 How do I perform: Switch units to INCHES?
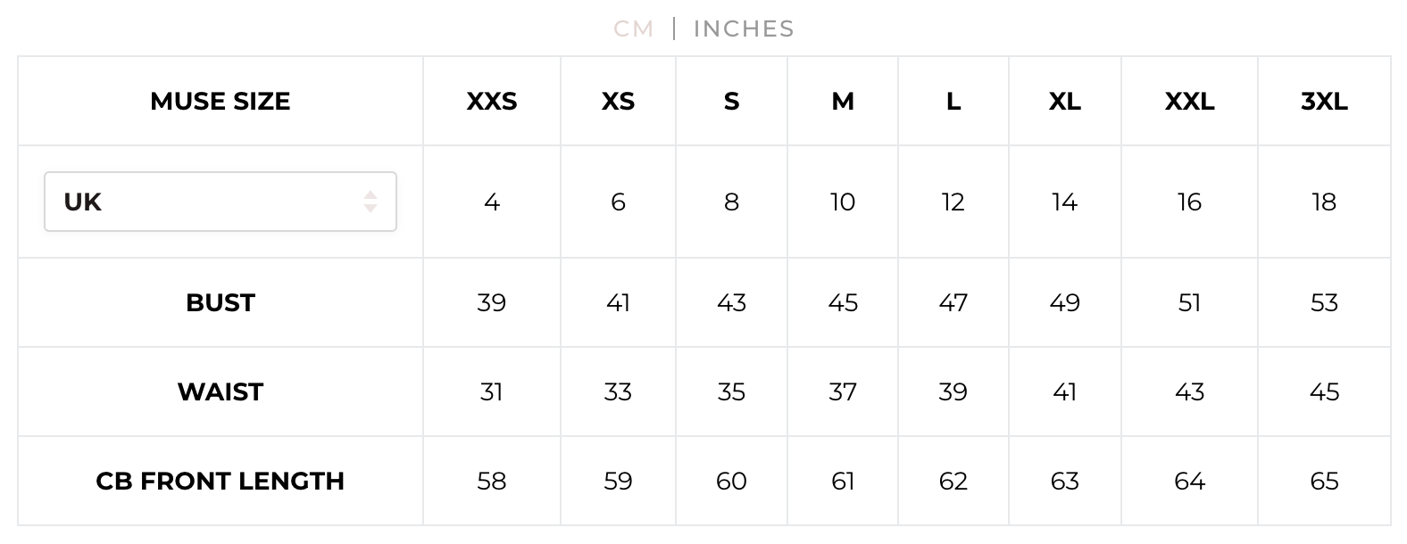click(x=744, y=29)
